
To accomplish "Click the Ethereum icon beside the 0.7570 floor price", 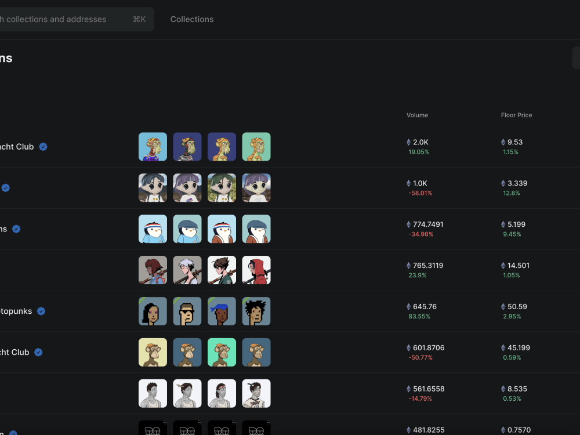I will point(503,430).
